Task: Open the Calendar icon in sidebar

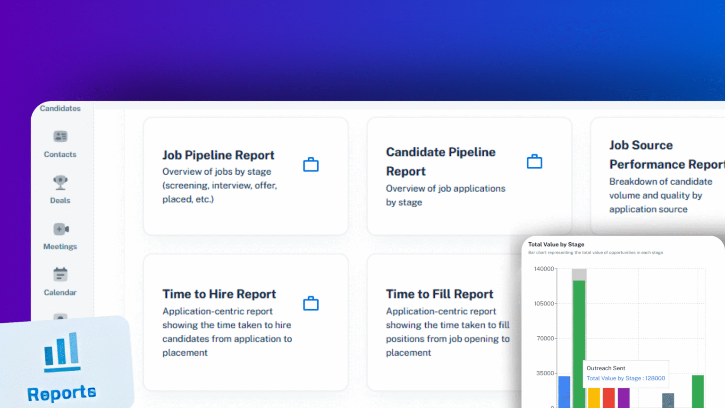Action: point(60,274)
